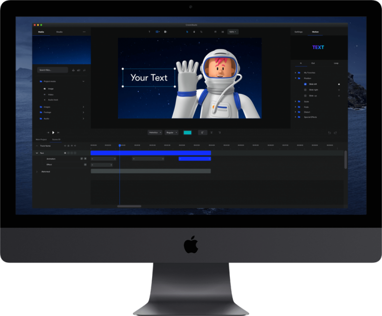The image size is (382, 316).
Task: Click the undo arrow icon
Action: pyautogui.click(x=329, y=133)
